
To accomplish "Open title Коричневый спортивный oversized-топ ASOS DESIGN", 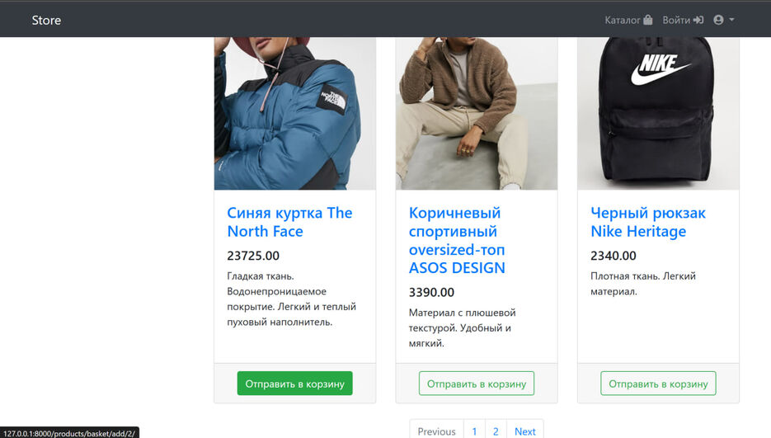I will (x=457, y=240).
